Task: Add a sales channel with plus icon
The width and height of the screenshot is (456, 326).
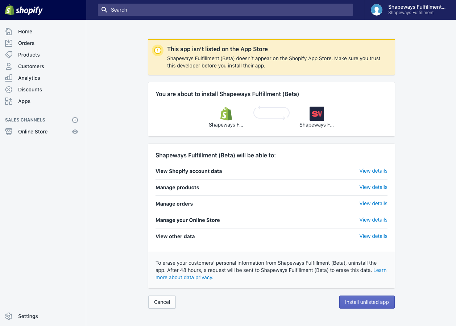Action: pos(75,120)
